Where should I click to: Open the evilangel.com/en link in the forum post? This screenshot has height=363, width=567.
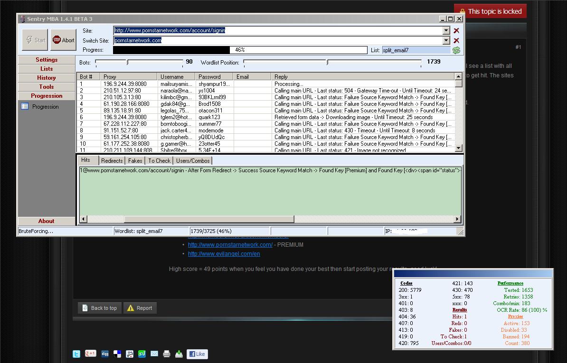pos(224,253)
